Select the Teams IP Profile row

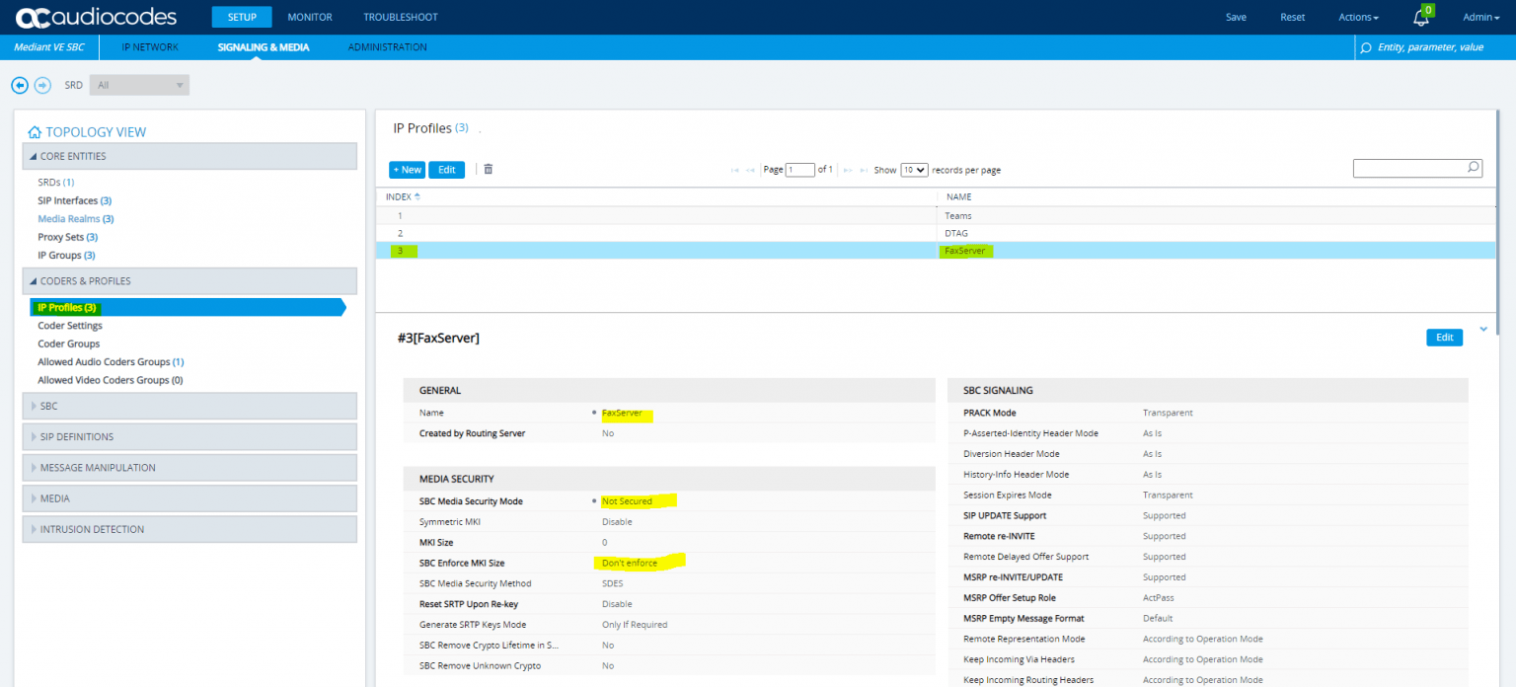tap(691, 215)
